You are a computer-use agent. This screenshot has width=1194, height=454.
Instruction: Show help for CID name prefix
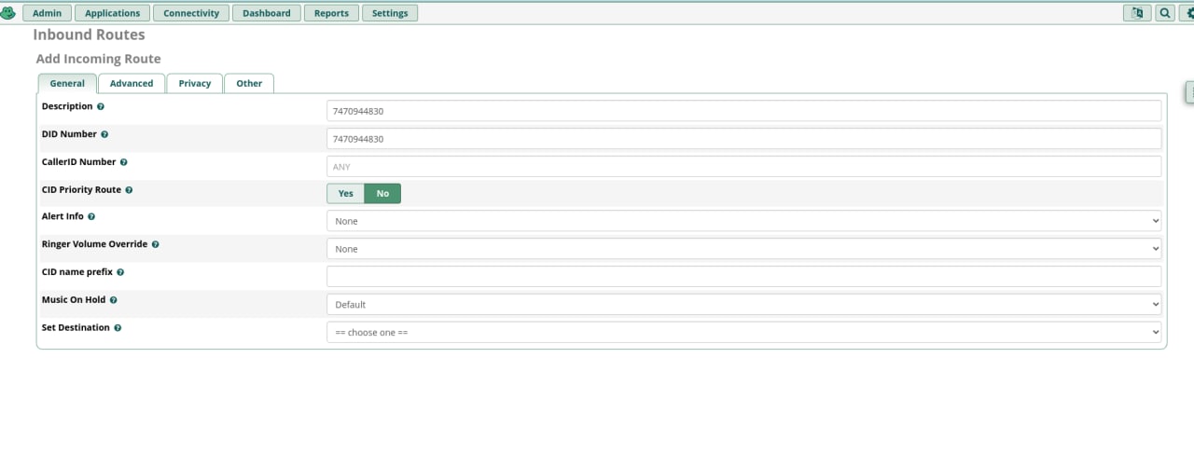pos(120,273)
